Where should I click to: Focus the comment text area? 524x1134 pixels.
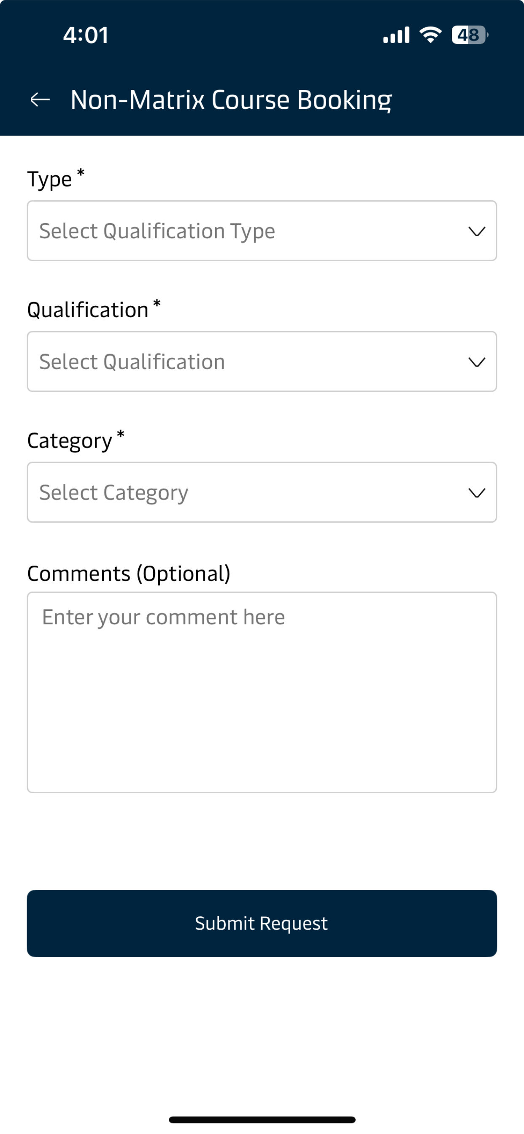click(262, 692)
